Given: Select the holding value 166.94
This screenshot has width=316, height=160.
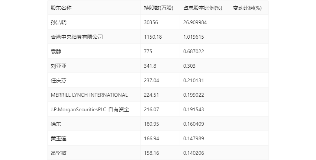Looking at the screenshot, I should tap(151, 139).
